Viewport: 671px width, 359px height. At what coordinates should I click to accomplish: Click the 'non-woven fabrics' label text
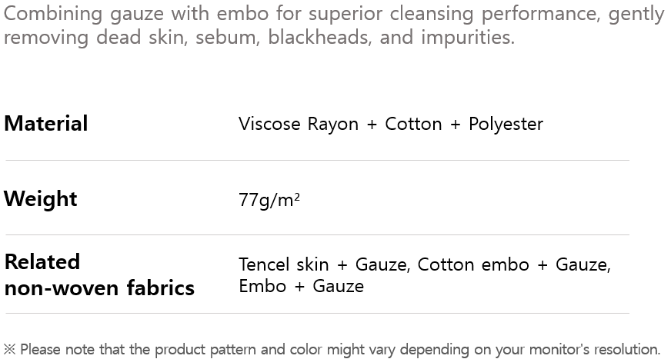[99, 288]
